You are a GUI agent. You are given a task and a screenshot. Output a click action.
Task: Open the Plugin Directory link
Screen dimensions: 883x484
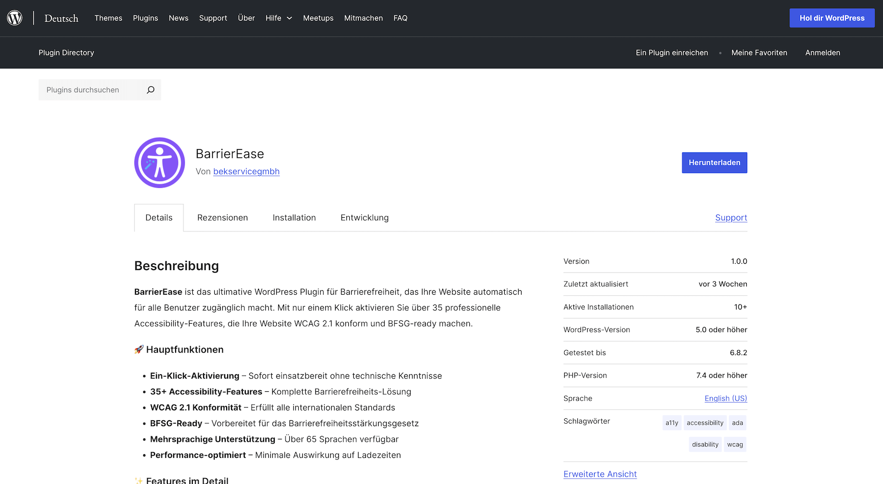[66, 52]
